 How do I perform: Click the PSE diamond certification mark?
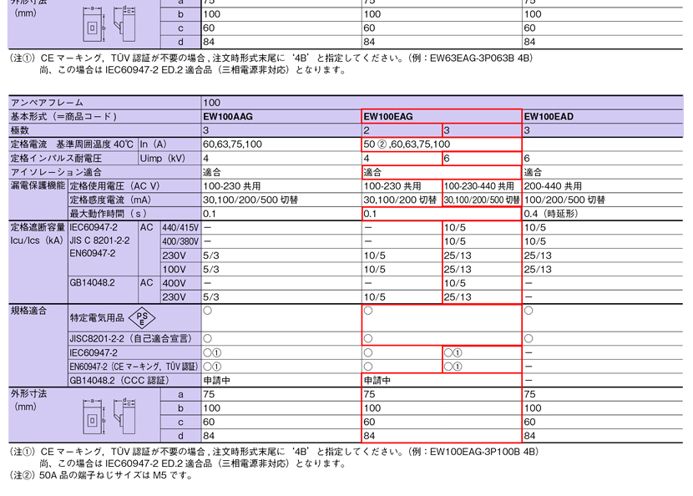point(141,317)
